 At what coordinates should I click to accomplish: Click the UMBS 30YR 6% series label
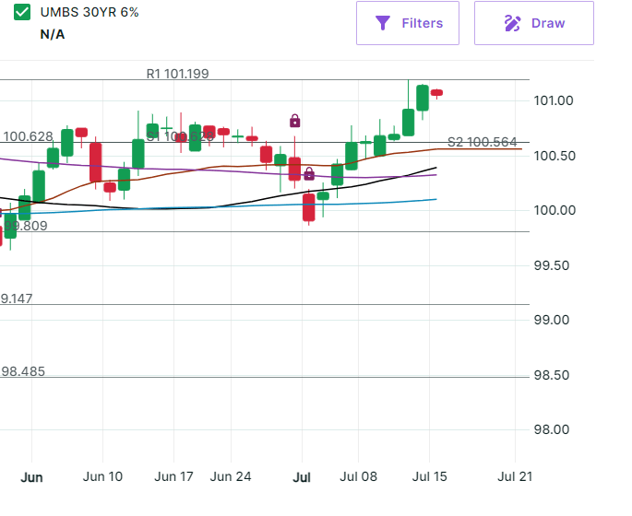tap(89, 13)
